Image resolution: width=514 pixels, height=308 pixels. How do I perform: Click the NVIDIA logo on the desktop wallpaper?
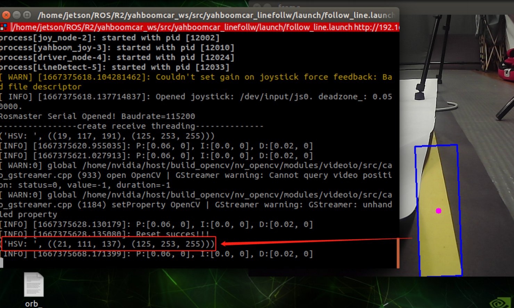(x=500, y=302)
